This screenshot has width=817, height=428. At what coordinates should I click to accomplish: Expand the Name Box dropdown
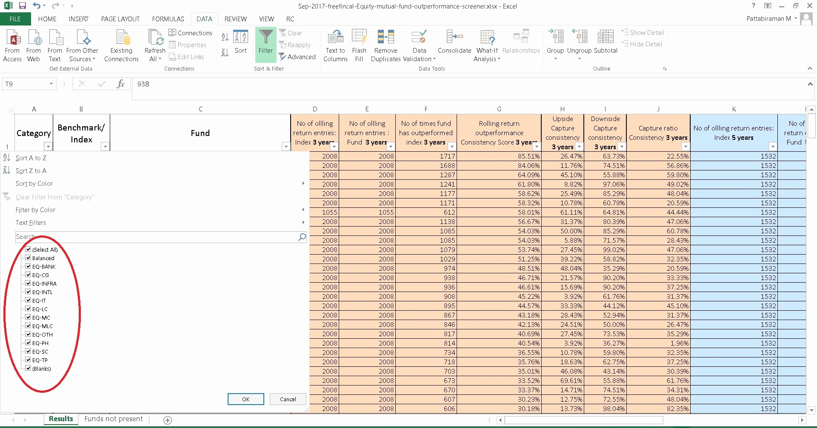51,84
